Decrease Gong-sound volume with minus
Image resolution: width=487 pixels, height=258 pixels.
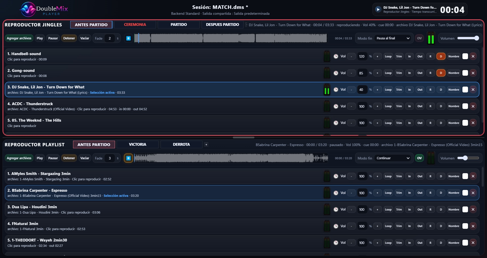[x=351, y=73]
